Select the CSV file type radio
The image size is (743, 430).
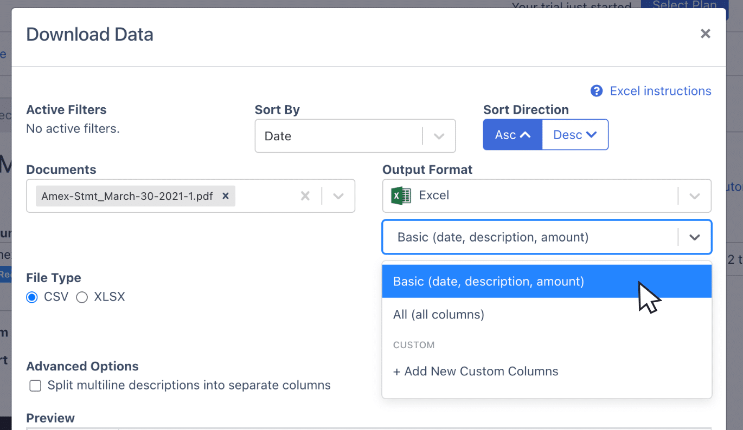click(x=32, y=297)
